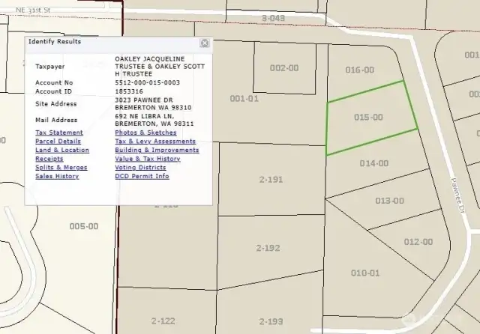This screenshot has height=334, width=480.
Task: Select the highlighted parcel 015-00
Action: point(368,118)
